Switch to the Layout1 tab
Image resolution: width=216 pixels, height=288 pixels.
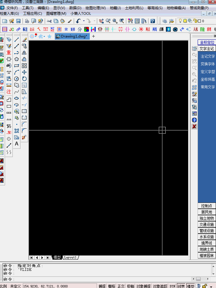[70, 258]
